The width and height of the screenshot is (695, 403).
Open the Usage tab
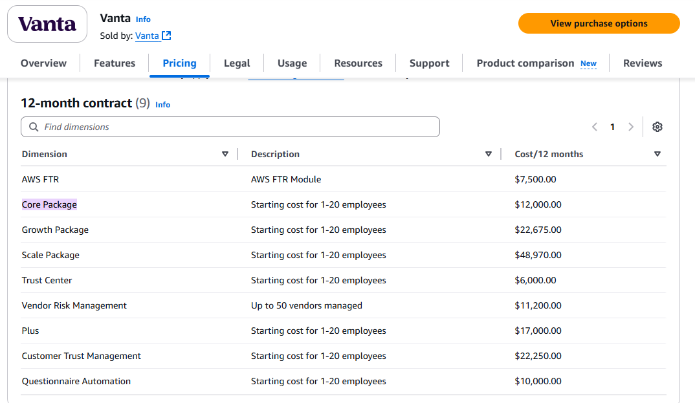(292, 63)
